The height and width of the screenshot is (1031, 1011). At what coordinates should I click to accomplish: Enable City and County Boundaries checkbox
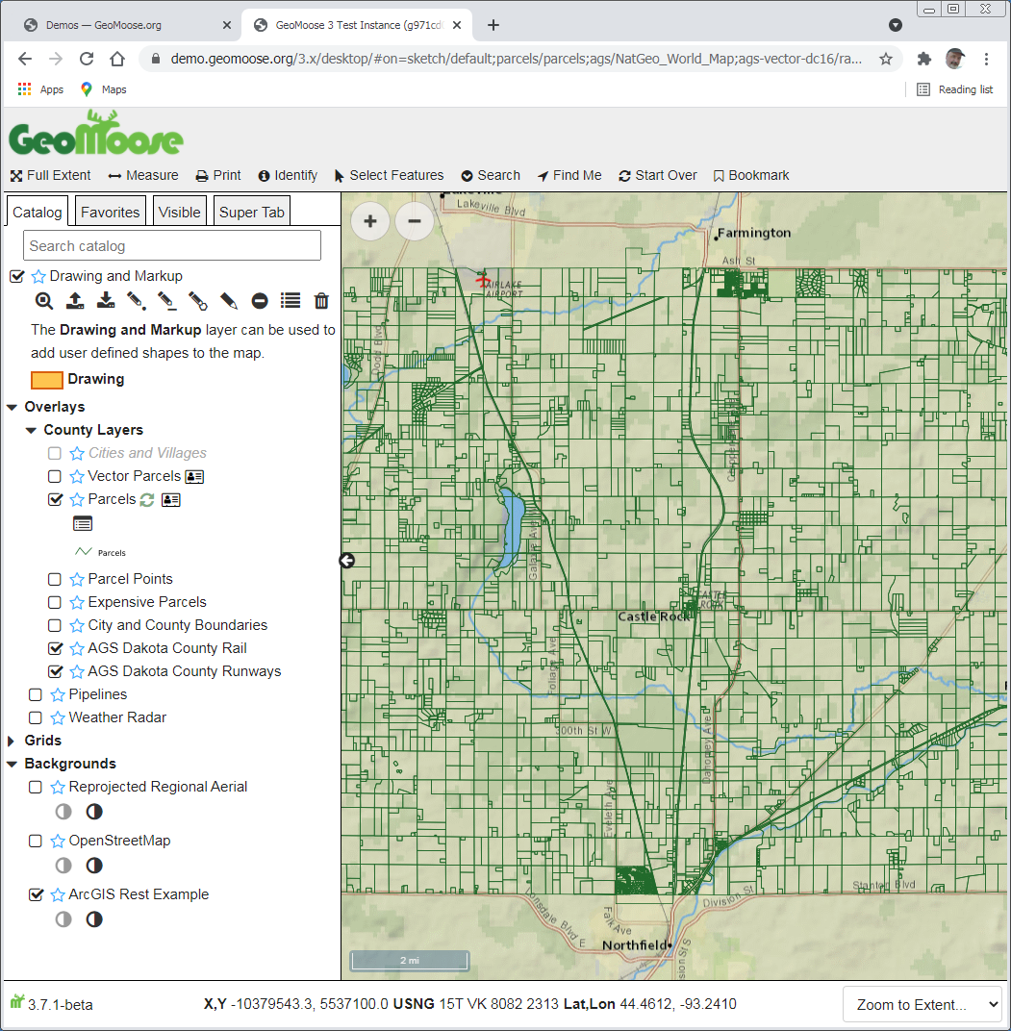point(55,625)
